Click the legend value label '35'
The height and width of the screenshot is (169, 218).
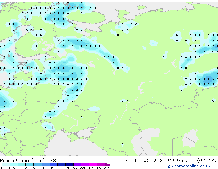coord(83,168)
